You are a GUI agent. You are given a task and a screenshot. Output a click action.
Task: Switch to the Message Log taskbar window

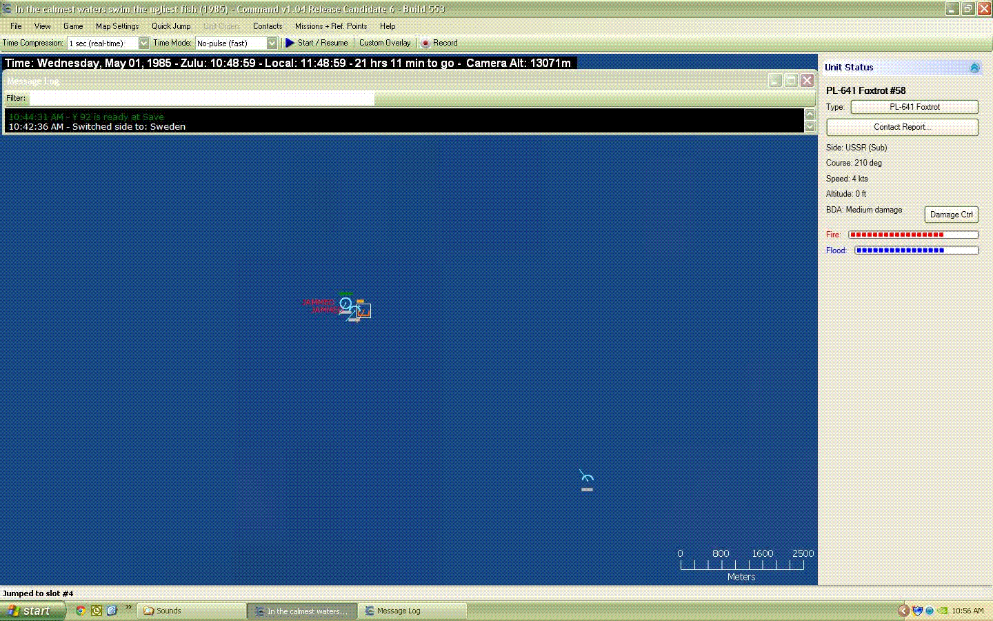coord(413,611)
